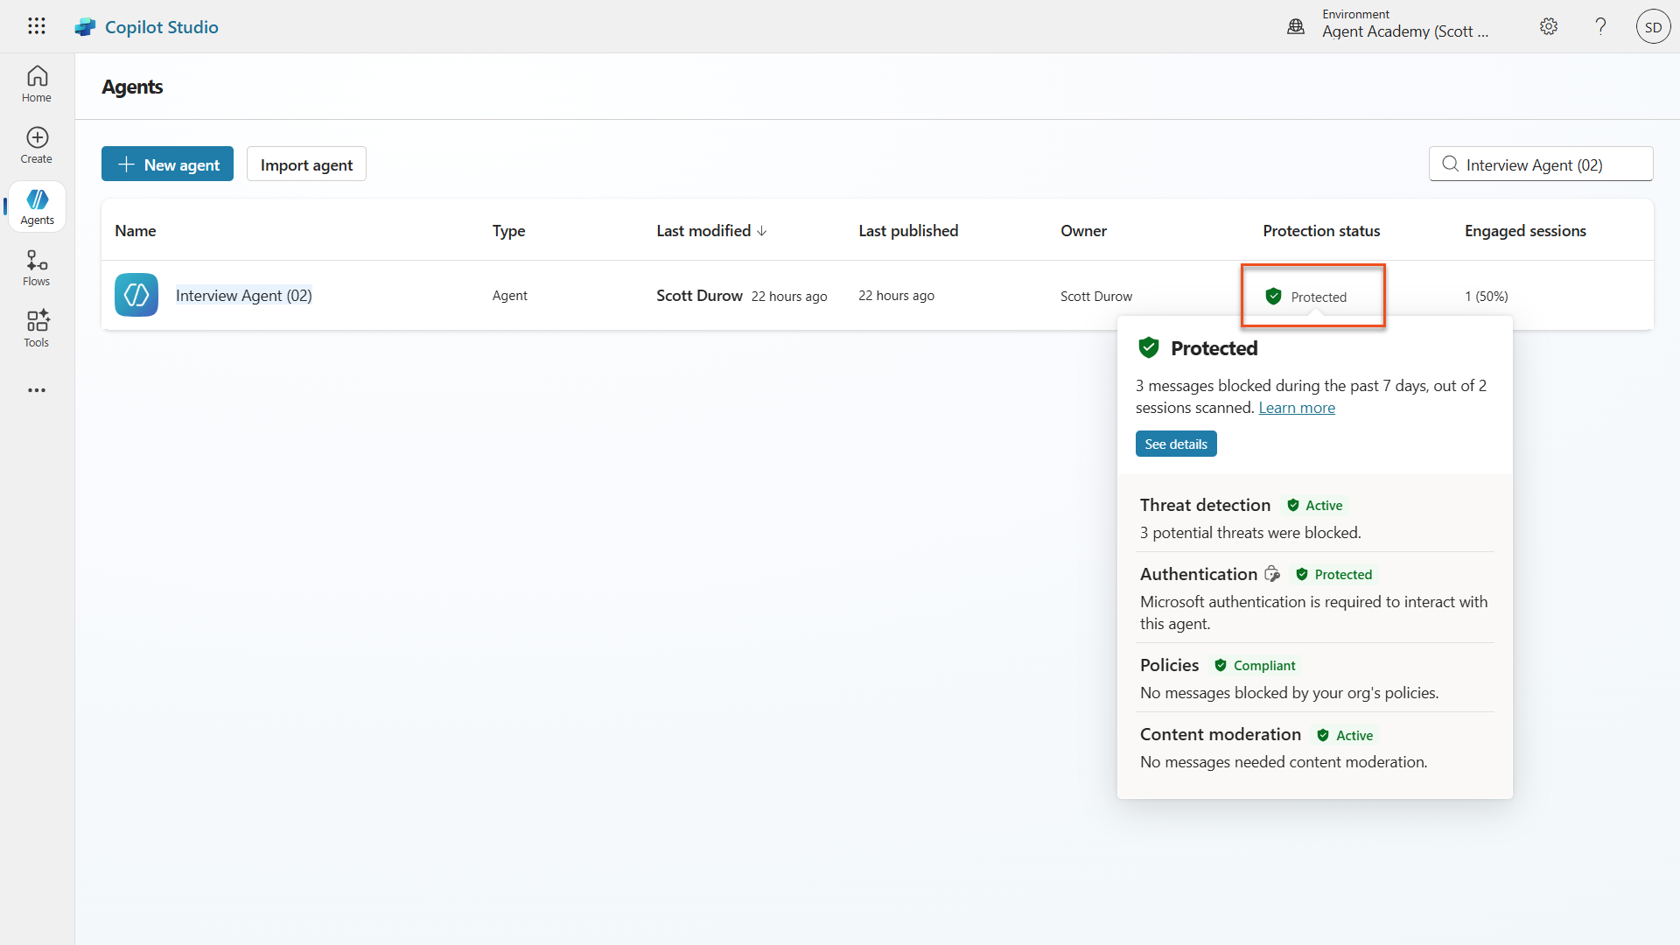This screenshot has height=945, width=1680.
Task: Click the New agent button
Action: pos(167,164)
